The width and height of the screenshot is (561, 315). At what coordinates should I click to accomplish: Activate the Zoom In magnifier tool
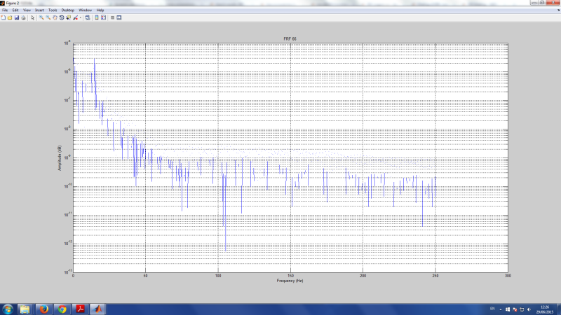(x=41, y=17)
